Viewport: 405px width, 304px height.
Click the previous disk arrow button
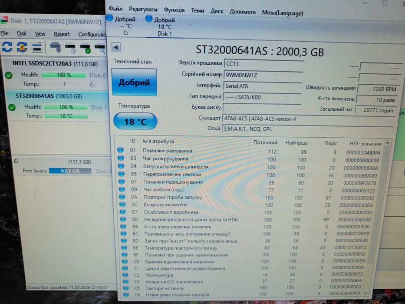[x=116, y=47]
